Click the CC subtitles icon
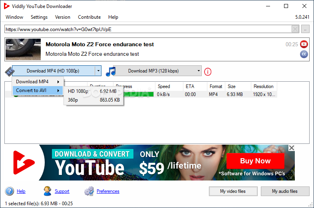Screen dimensions: 314x208 pos(304,54)
